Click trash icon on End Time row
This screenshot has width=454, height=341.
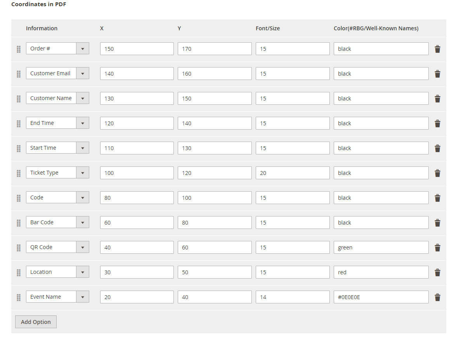pyautogui.click(x=437, y=124)
